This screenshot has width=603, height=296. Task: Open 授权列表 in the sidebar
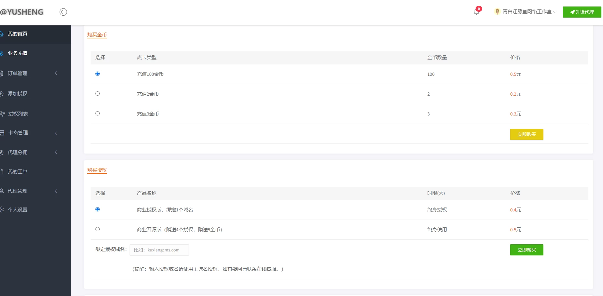(18, 114)
